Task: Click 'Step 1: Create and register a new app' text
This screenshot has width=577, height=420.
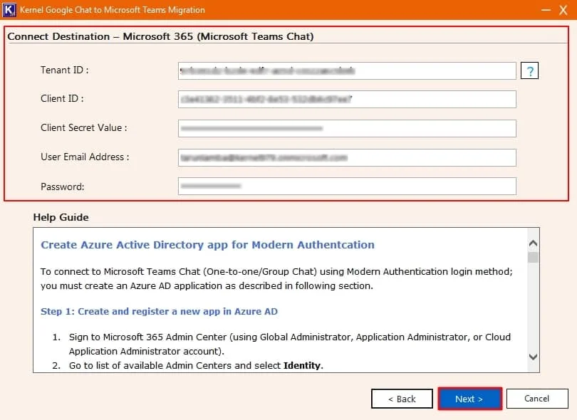Action: click(x=159, y=312)
